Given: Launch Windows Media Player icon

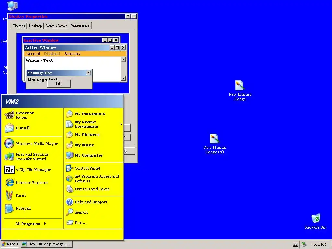Looking at the screenshot, I should coord(9,143).
